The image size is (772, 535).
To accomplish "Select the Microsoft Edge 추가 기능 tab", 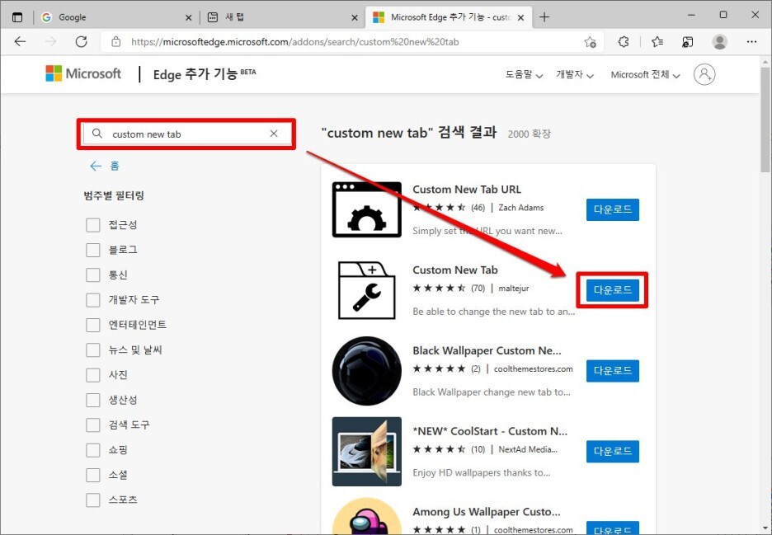I will click(x=448, y=17).
